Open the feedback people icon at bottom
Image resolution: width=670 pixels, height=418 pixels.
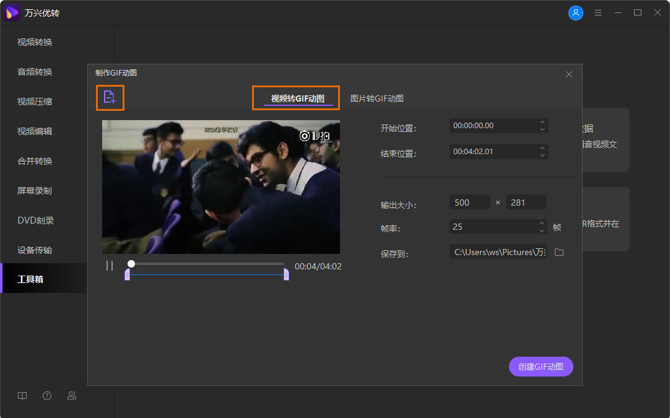click(72, 396)
